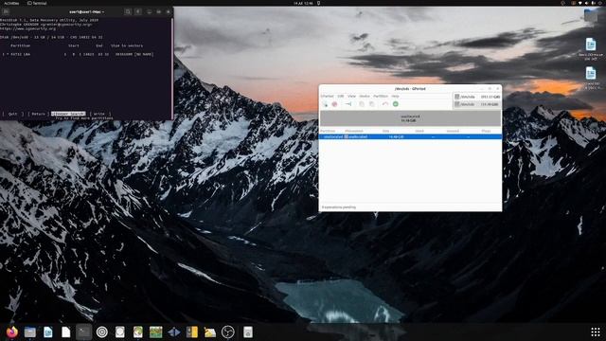606x341 pixels.
Task: Select Return option in TestDisk terminal
Action: pyautogui.click(x=38, y=114)
